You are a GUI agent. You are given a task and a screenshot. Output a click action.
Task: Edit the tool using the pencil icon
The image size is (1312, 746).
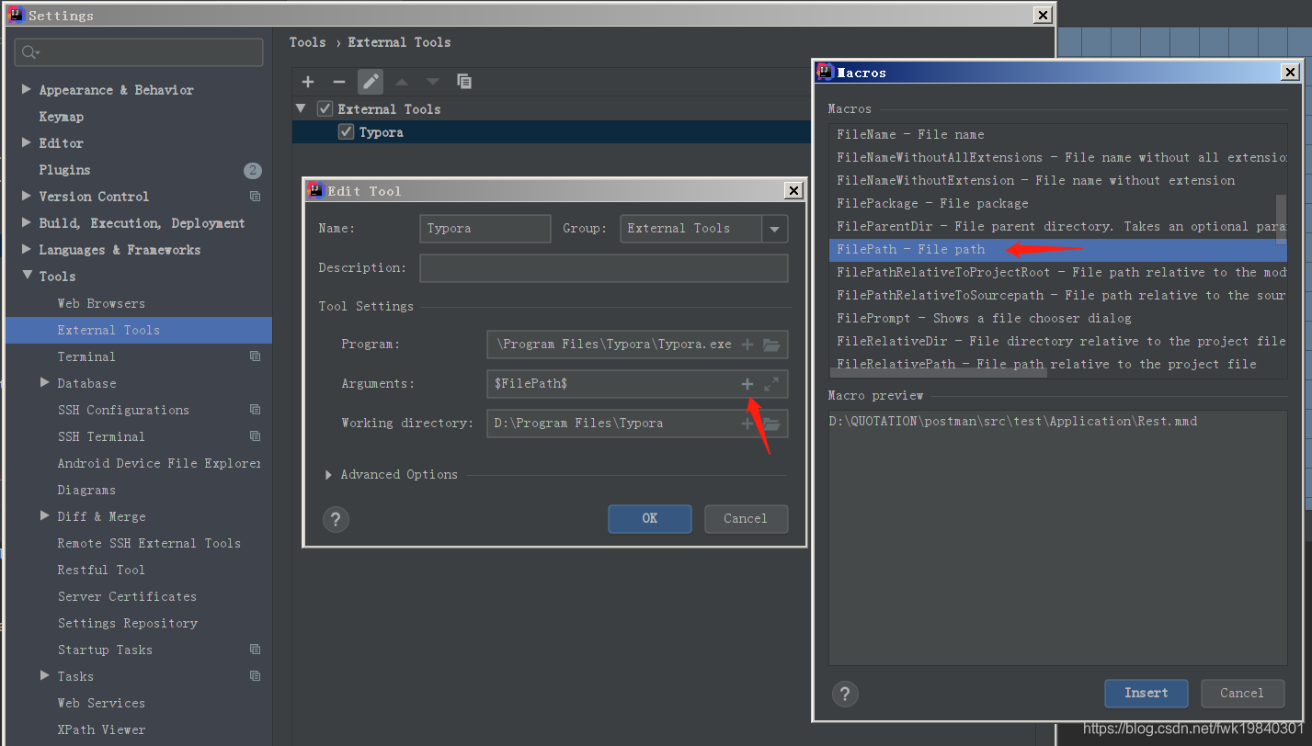(370, 82)
